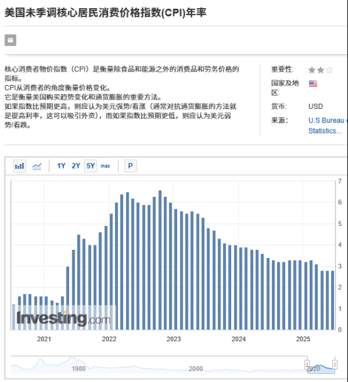This screenshot has width=348, height=382.
Task: Click the third empty importance star
Action: pyautogui.click(x=329, y=70)
